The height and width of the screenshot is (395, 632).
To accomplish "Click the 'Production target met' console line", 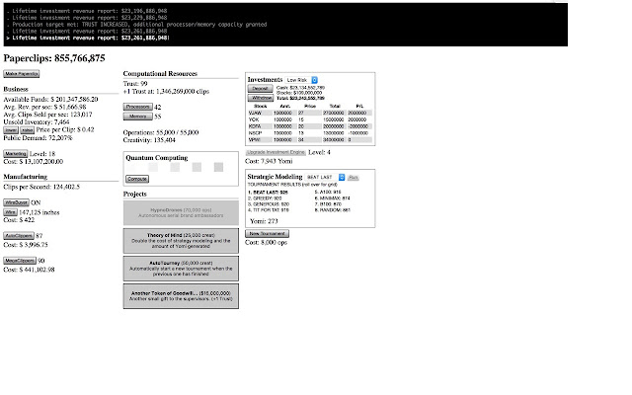I will (x=137, y=24).
